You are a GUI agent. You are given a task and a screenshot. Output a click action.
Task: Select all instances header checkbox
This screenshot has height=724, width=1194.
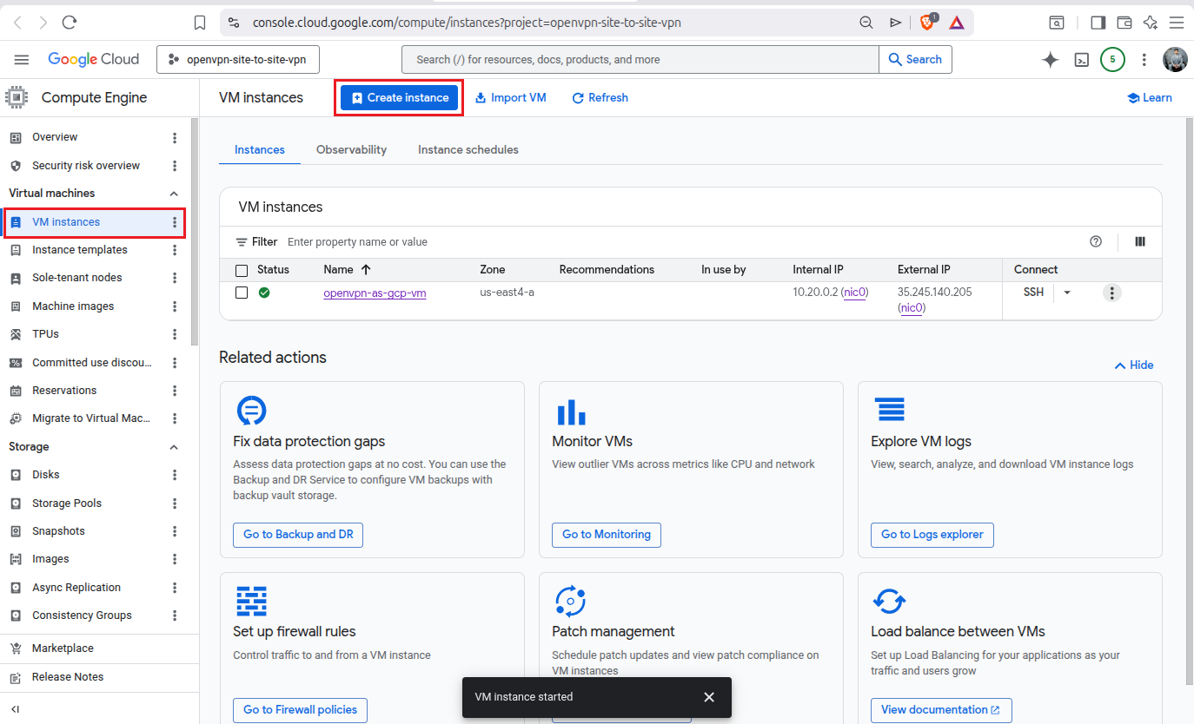[x=242, y=270]
